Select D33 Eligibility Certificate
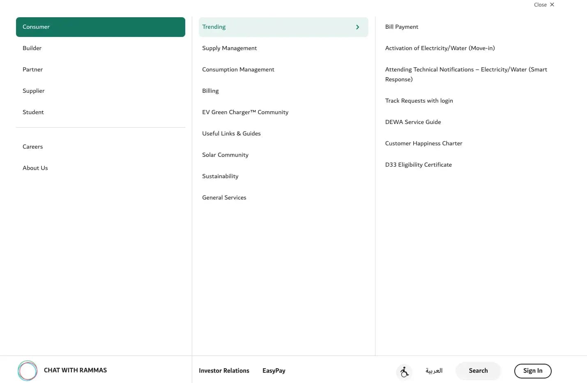Screen dimensions: 587x383 click(x=418, y=165)
